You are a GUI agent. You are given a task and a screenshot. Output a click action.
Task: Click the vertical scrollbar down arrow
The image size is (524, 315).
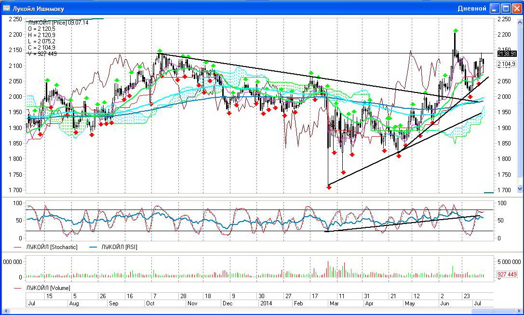click(x=520, y=189)
